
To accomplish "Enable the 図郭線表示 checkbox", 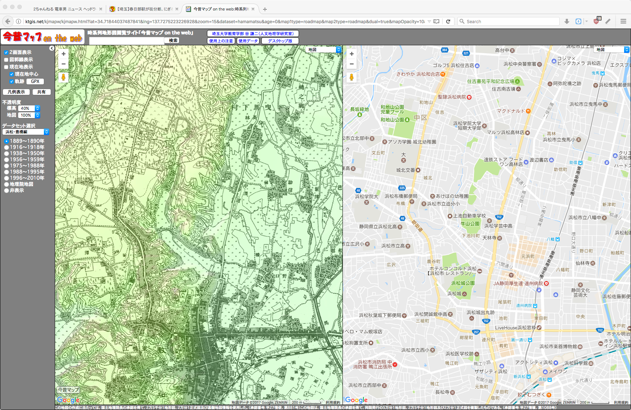I will pos(6,60).
